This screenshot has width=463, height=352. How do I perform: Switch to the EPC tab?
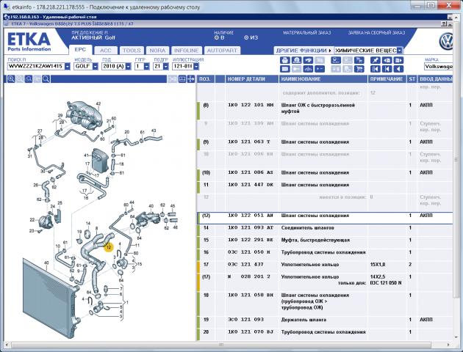point(80,50)
